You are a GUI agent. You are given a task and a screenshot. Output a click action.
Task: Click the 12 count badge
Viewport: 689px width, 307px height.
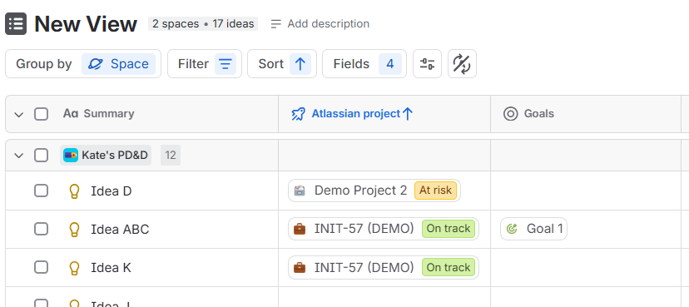tap(171, 155)
